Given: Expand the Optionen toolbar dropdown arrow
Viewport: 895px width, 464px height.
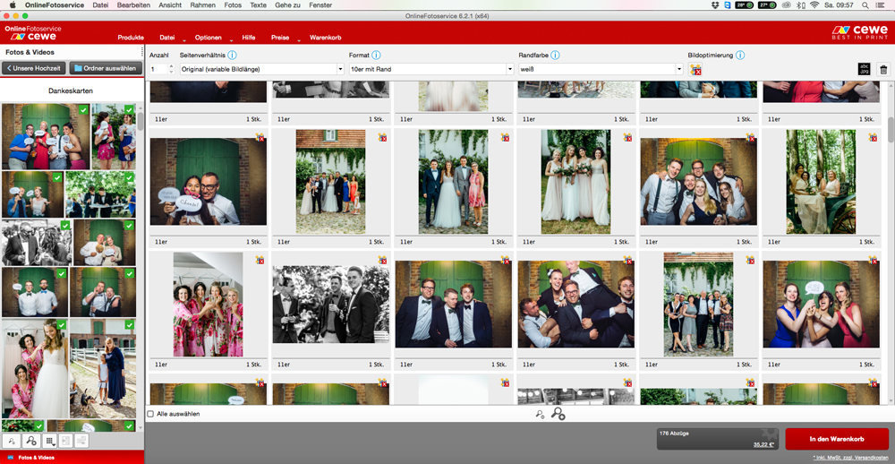Looking at the screenshot, I should 231,41.
